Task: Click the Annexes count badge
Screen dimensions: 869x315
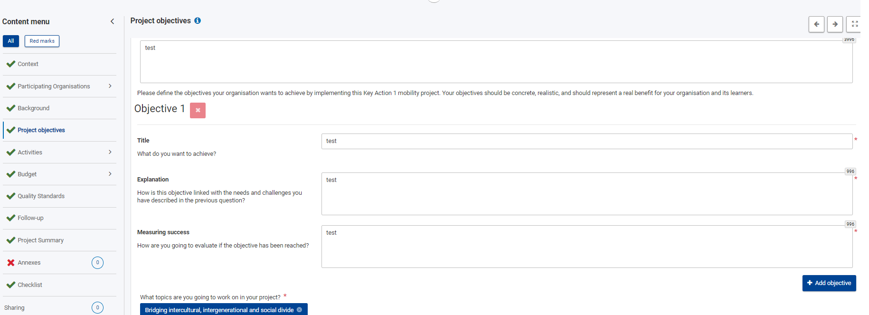Action: (97, 263)
